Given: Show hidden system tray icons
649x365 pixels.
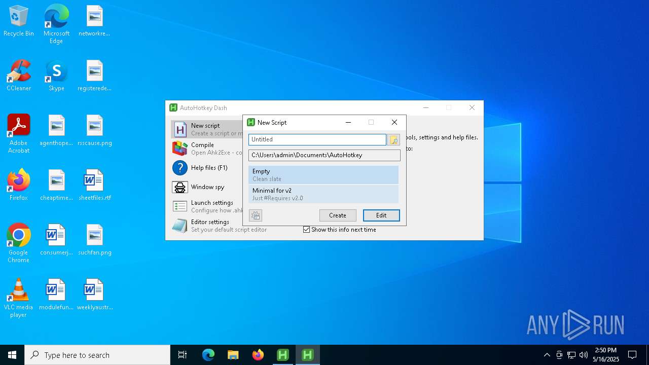Looking at the screenshot, I should point(547,355).
